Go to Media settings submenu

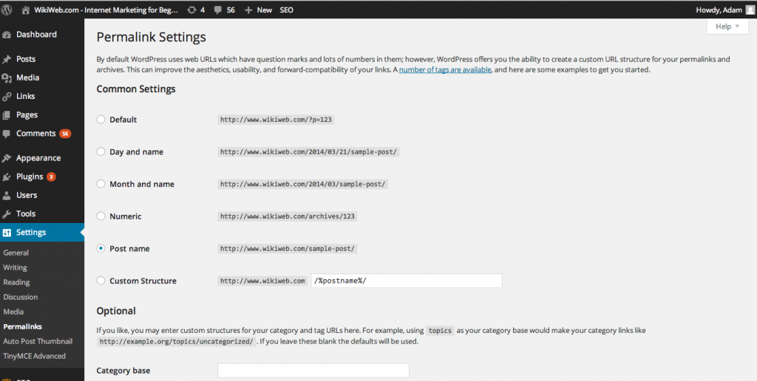(x=13, y=312)
